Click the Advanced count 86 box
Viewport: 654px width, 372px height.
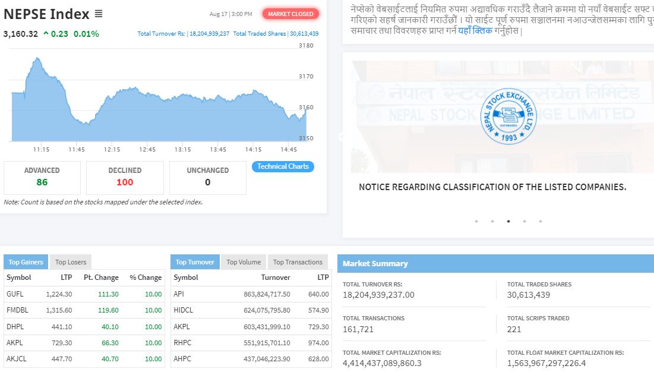click(x=42, y=178)
